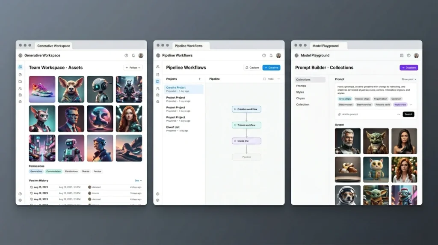Select Promps in Prompt Builder sidebar
This screenshot has height=245, width=438.
pos(301,86)
